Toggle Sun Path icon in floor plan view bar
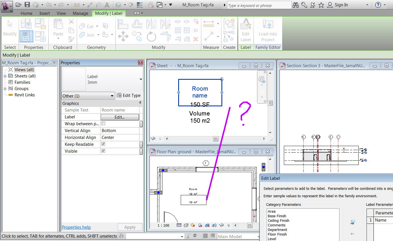The width and height of the screenshot is (393, 241). (193, 225)
